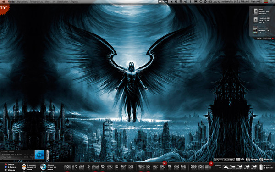Viewport: 275px width, 172px height.
Task: Open the Finder menu
Action: (x=11, y=1)
